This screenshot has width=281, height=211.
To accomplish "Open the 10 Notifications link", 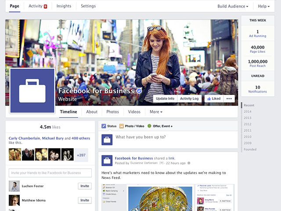I will click(x=258, y=89).
